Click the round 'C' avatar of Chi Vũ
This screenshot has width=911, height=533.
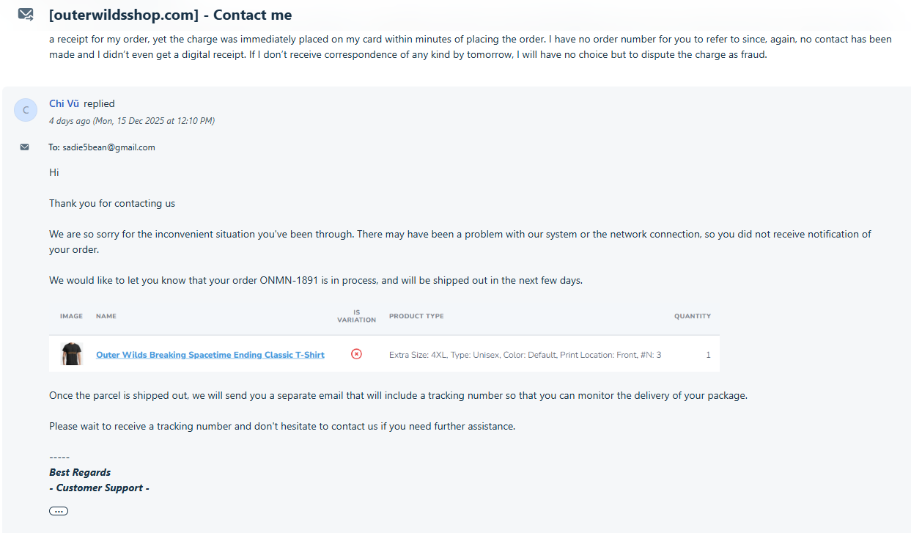[26, 110]
